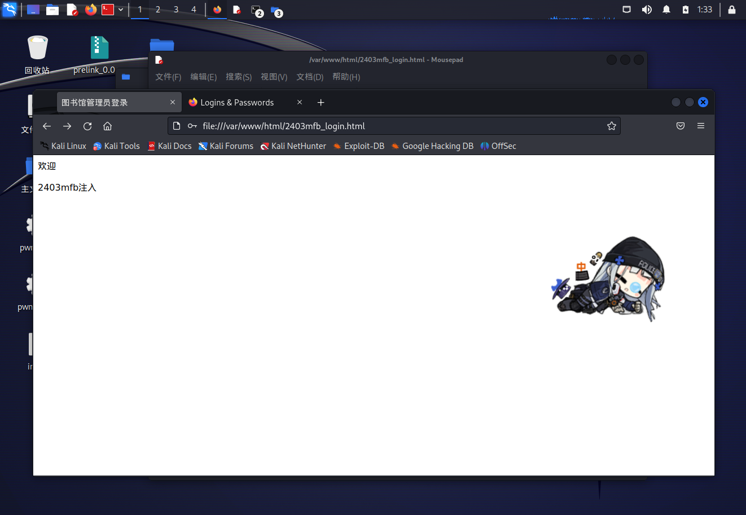Viewport: 746px width, 515px height.
Task: Expand the terminal launcher dropdown arrow
Action: (121, 10)
